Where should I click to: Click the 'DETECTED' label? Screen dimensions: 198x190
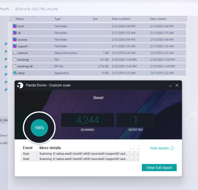(x=135, y=130)
